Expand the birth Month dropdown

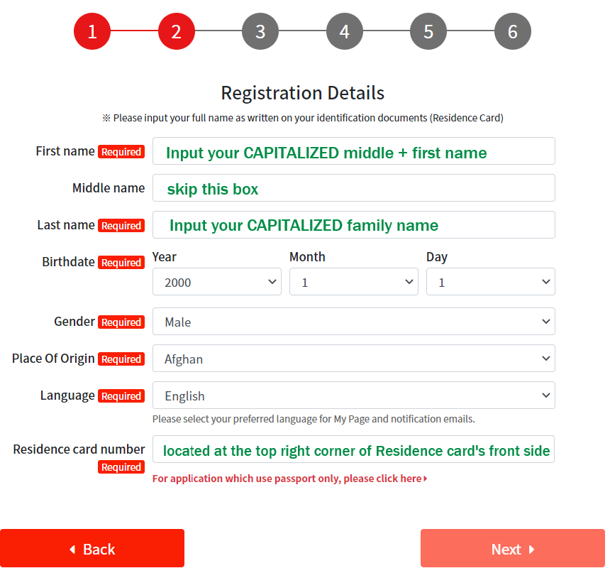point(354,282)
